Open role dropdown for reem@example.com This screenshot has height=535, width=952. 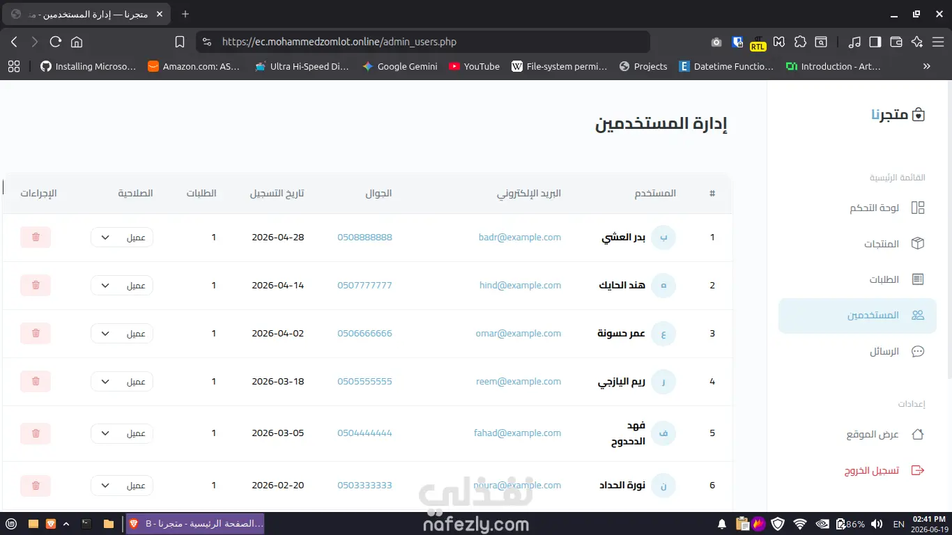coord(122,382)
